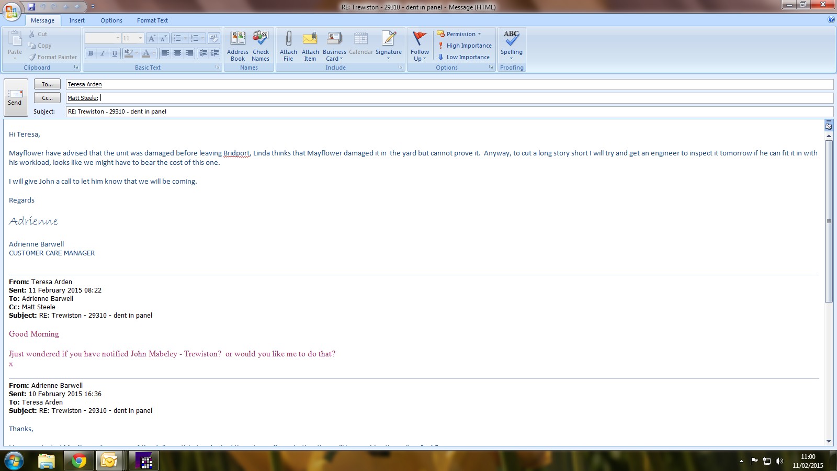
Task: Toggle Italic formatting
Action: tap(103, 53)
